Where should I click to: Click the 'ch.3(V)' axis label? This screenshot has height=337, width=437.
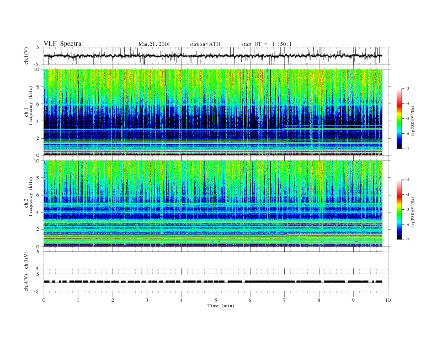click(26, 260)
